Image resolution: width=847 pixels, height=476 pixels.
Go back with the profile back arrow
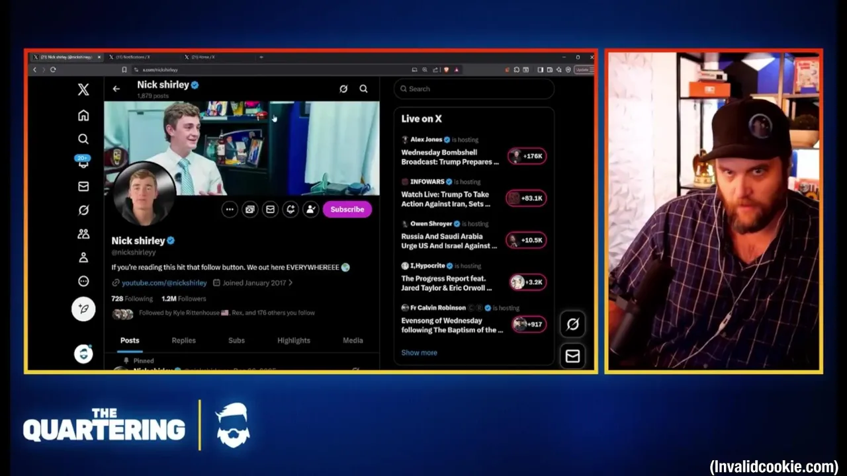(116, 89)
